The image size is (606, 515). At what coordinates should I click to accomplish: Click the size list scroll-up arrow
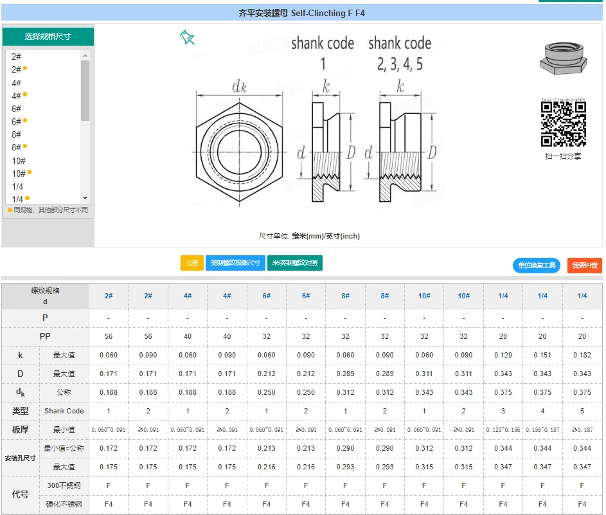click(85, 56)
